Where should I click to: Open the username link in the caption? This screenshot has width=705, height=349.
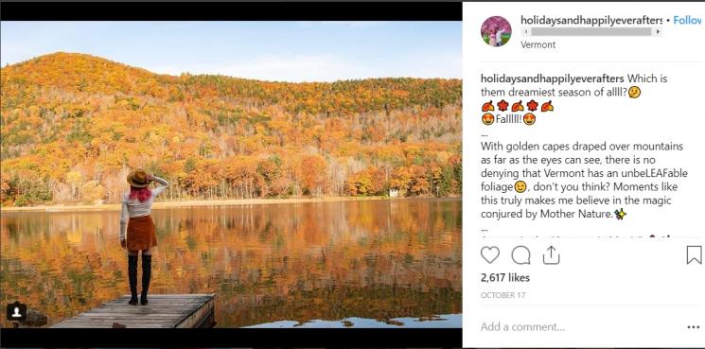point(552,79)
